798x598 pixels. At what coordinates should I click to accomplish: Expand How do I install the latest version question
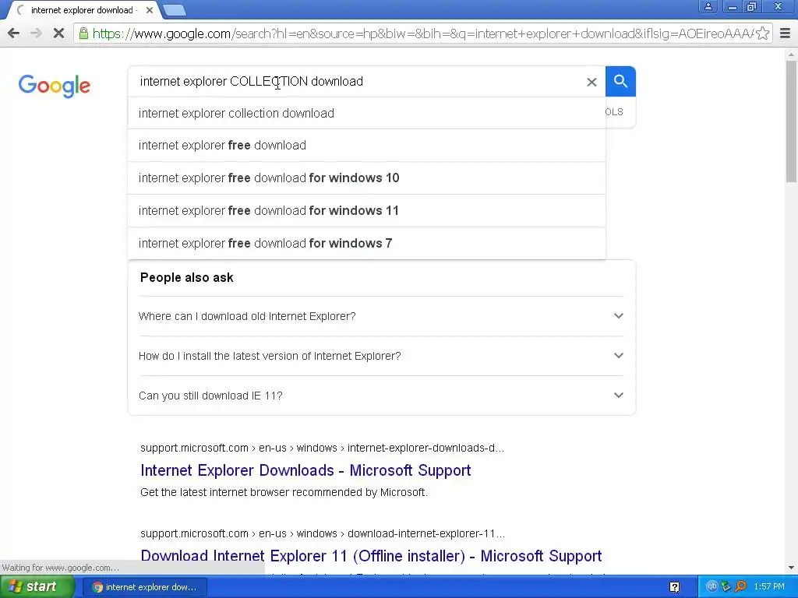tap(381, 355)
